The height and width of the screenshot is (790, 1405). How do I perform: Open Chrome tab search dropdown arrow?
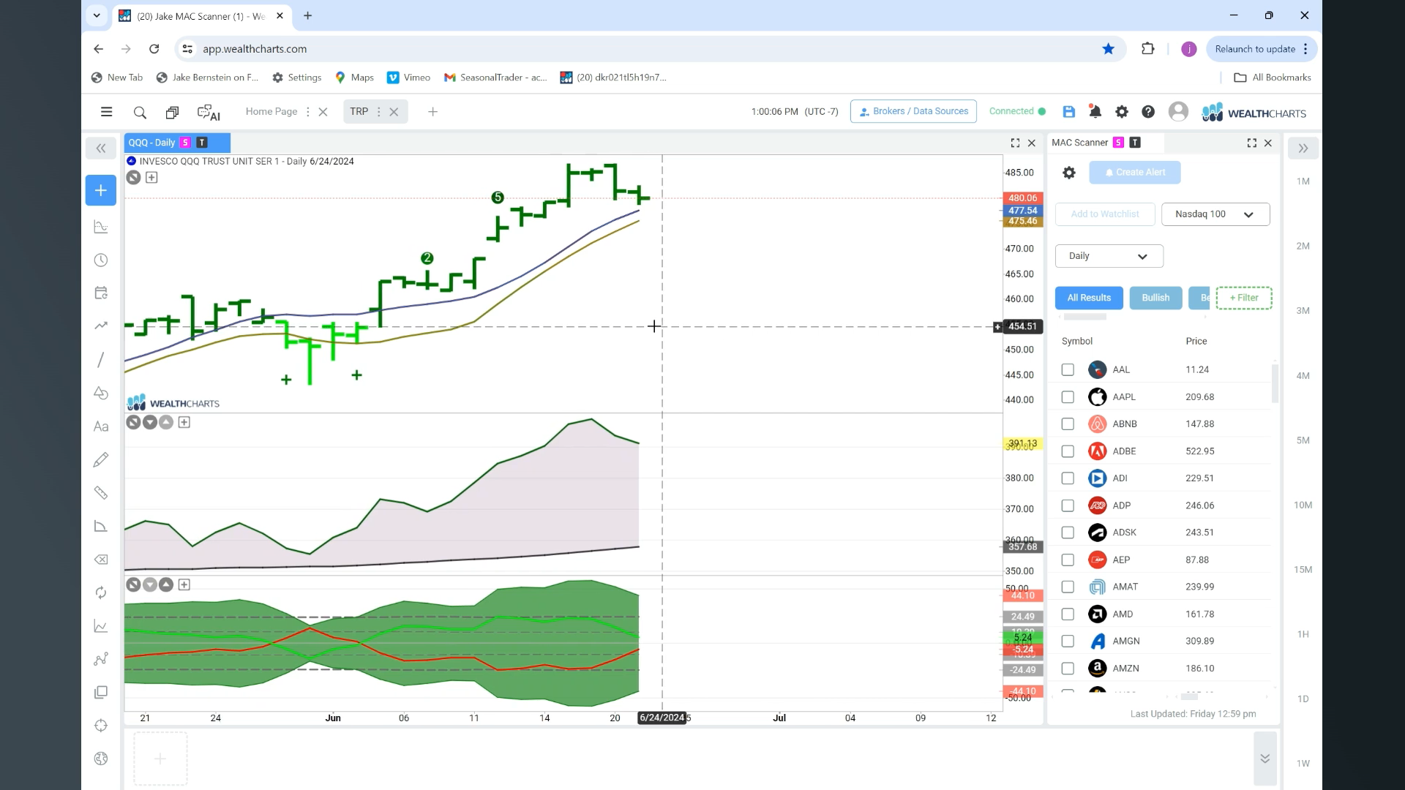(97, 15)
